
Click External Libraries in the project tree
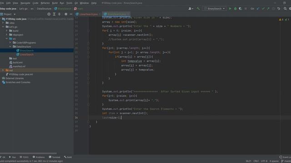pos(15,78)
